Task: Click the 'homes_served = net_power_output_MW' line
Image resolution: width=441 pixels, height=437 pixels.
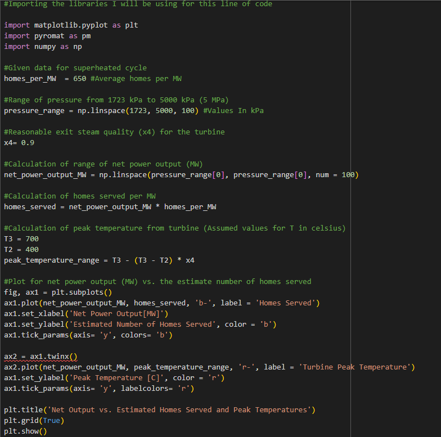Action: pyautogui.click(x=110, y=207)
